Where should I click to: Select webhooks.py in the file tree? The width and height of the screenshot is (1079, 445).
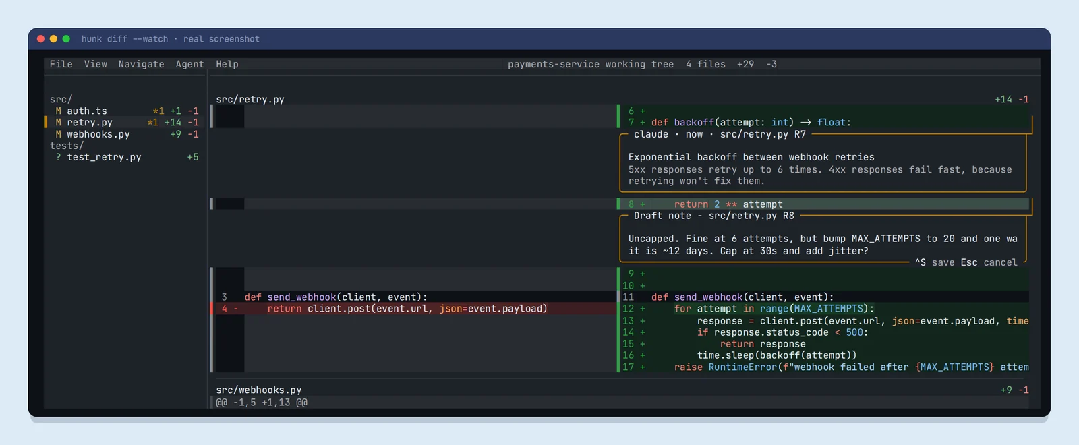pyautogui.click(x=98, y=134)
